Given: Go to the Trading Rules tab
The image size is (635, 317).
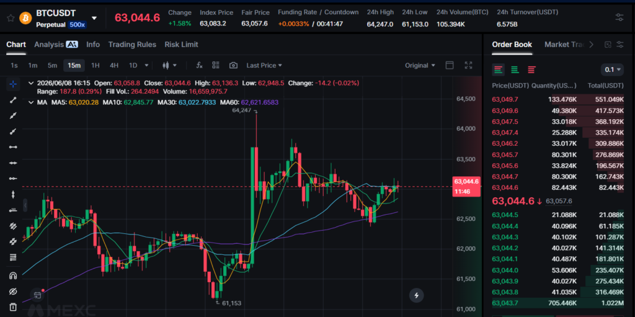Looking at the screenshot, I should [x=132, y=45].
